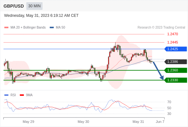Click the Research © 2023 Trading Central credit
This screenshot has height=127, width=188.
[x=161, y=28]
